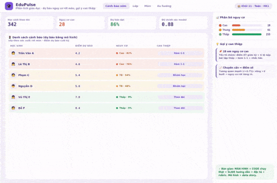Click Đỗ F's avatar icon

(x=13, y=108)
